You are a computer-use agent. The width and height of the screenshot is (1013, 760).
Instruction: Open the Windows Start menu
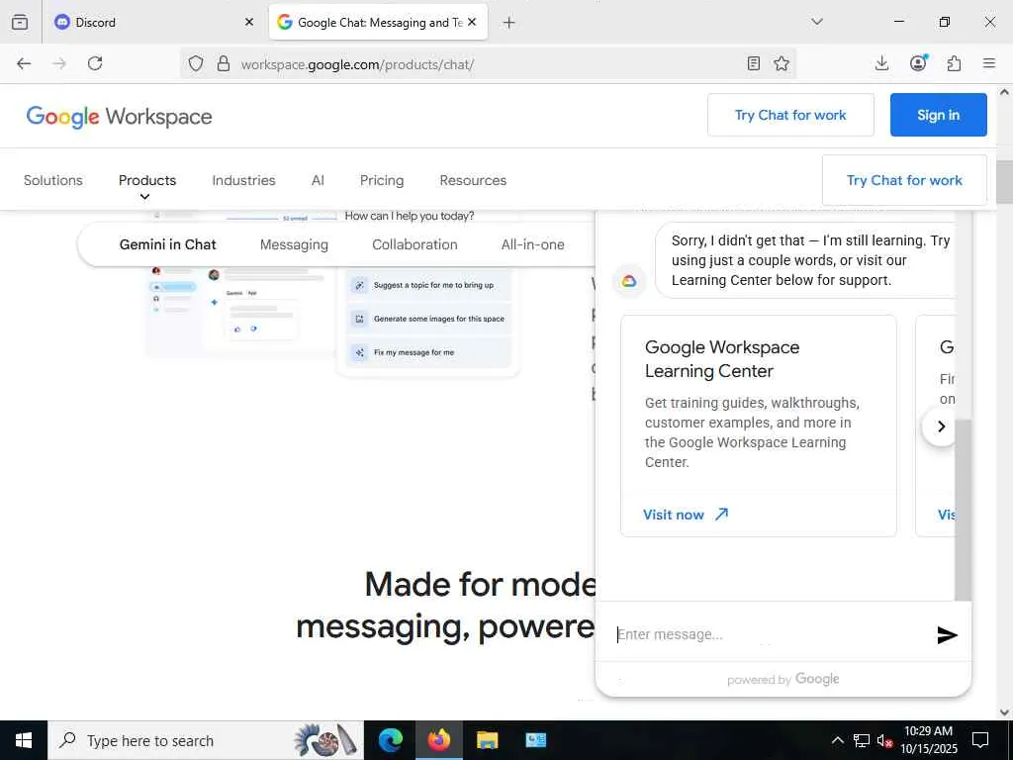[x=24, y=740]
